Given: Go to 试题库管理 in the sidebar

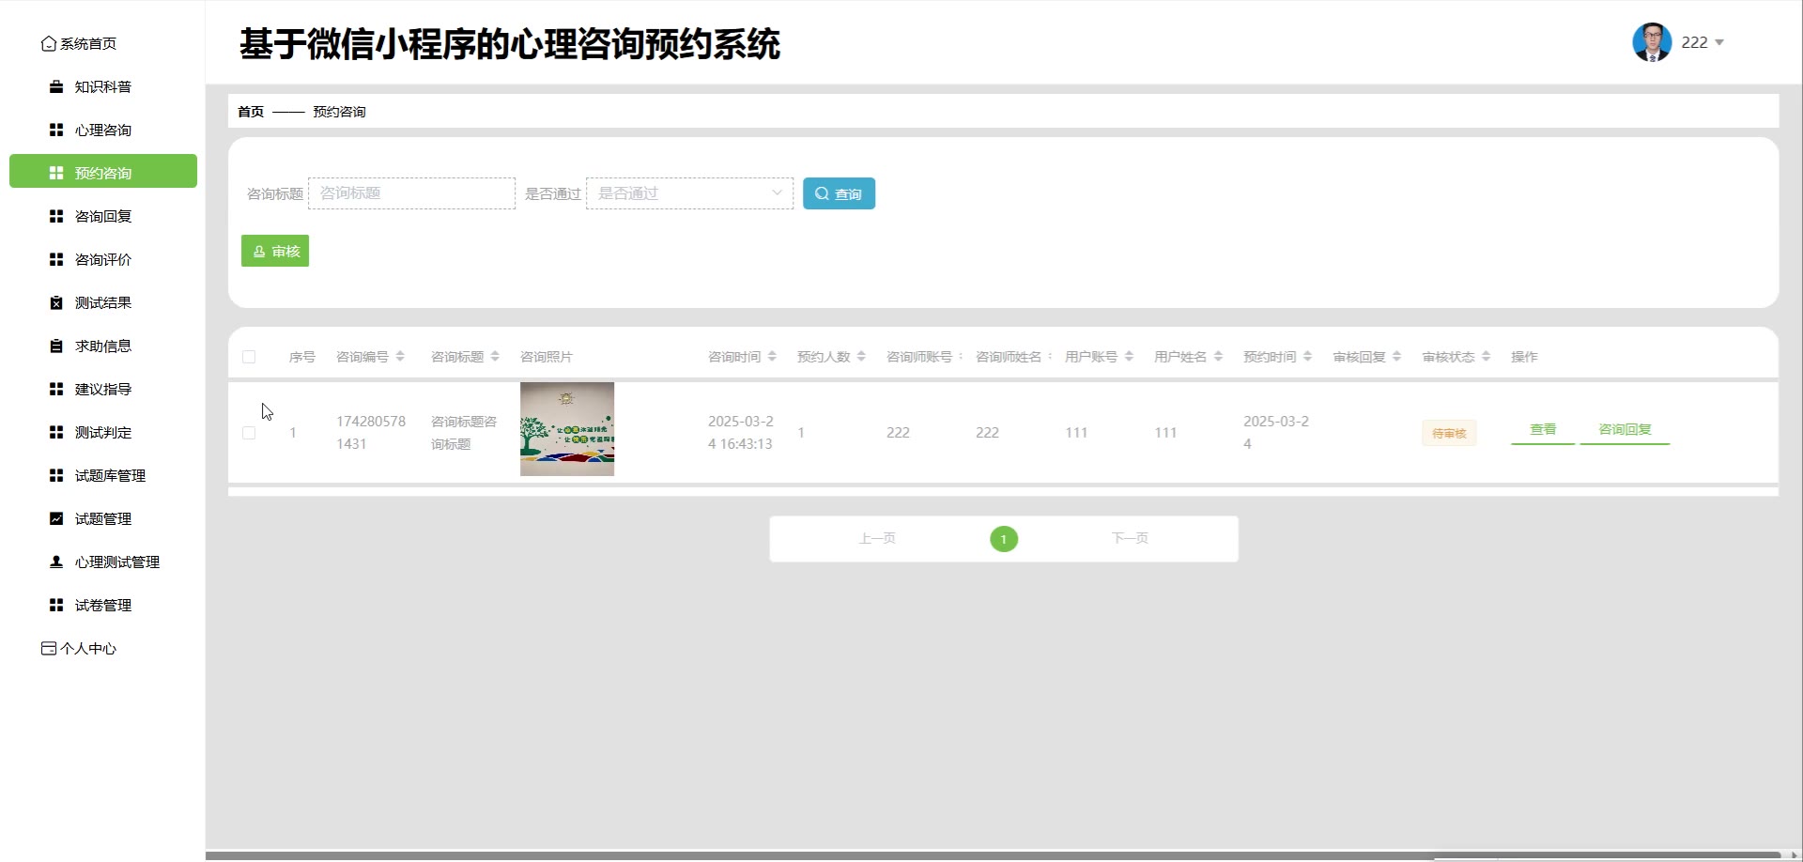Looking at the screenshot, I should click(x=110, y=476).
